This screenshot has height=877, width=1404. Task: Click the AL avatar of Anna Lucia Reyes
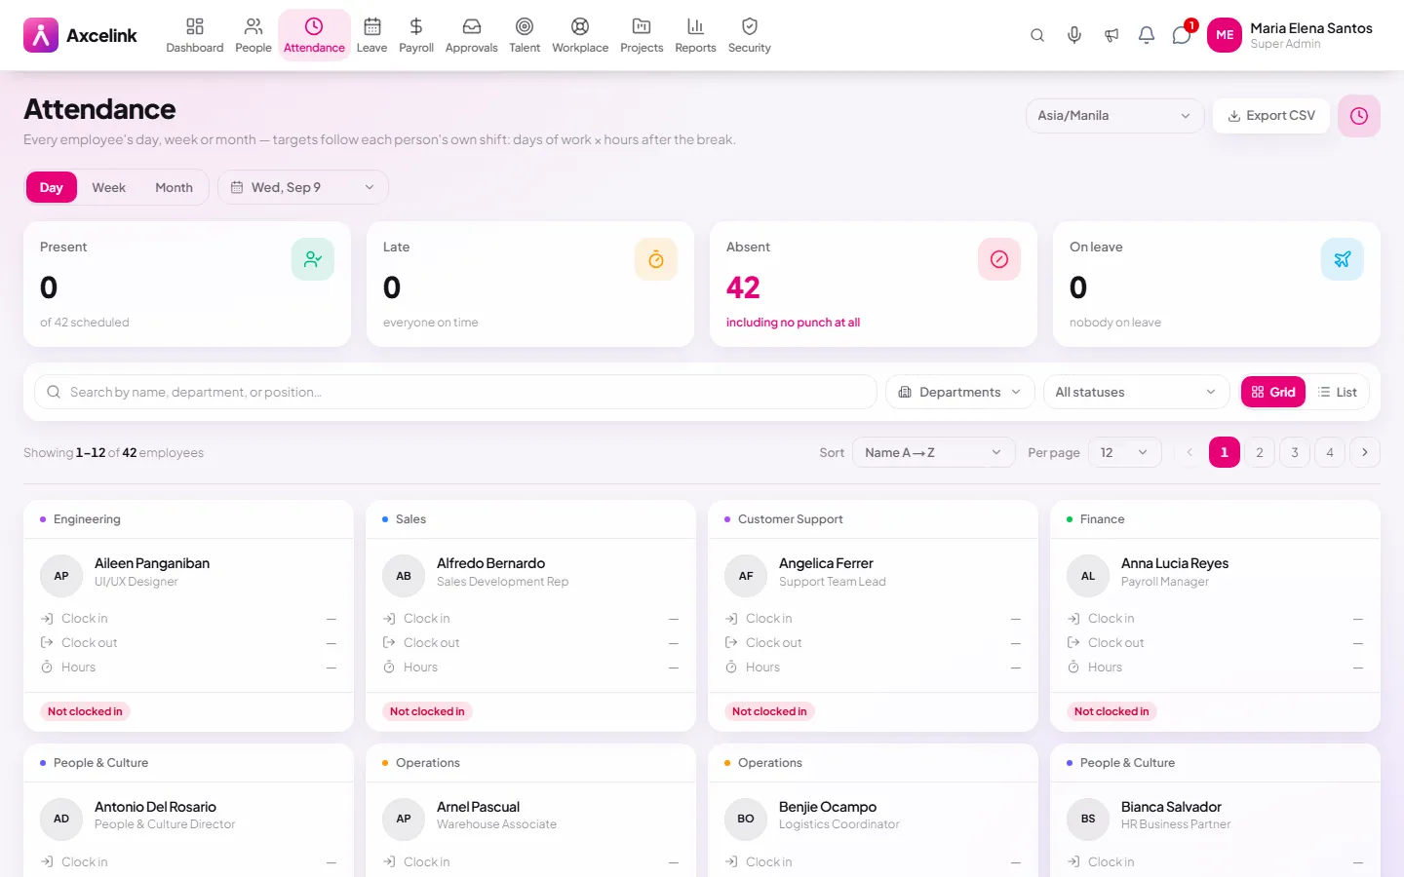click(x=1088, y=576)
